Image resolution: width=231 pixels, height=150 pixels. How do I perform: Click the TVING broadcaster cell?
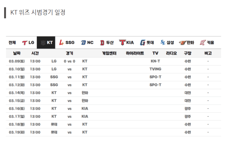155,69
